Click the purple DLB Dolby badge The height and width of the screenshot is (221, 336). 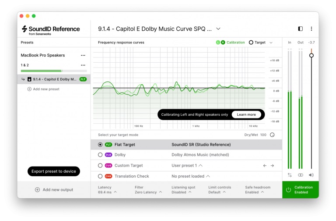click(x=108, y=155)
